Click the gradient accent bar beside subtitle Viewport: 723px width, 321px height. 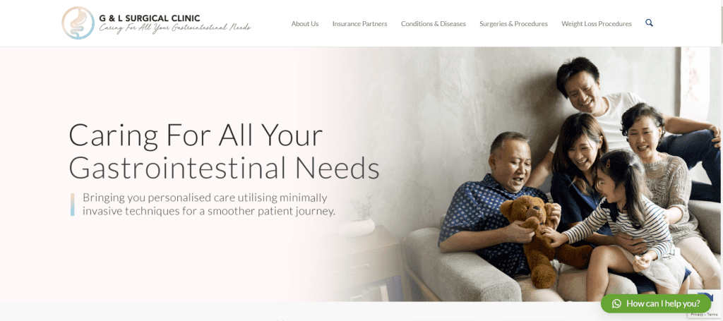73,205
